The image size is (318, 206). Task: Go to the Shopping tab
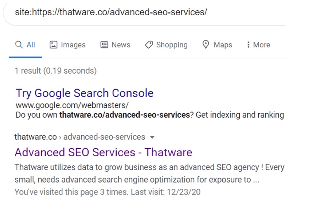coord(172,45)
